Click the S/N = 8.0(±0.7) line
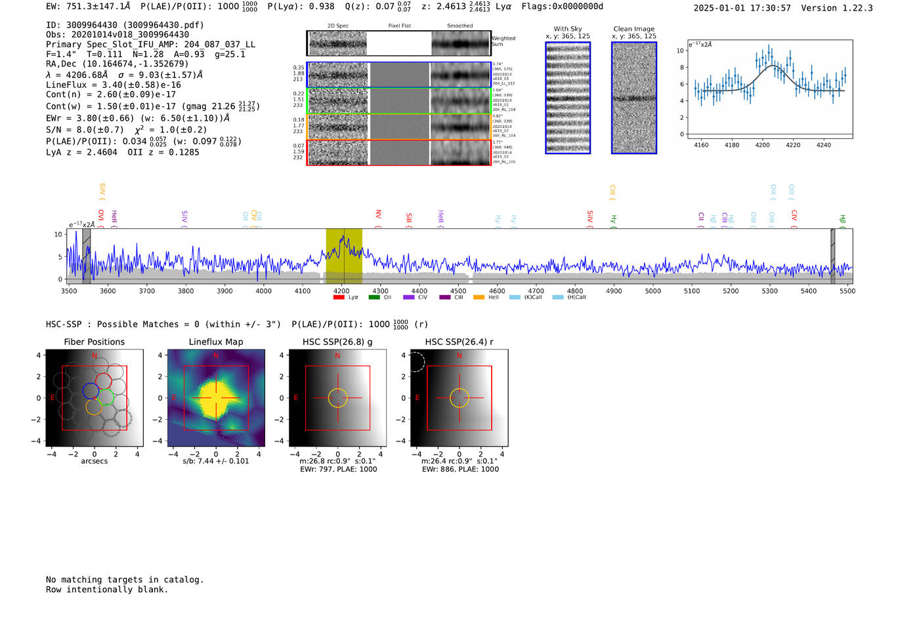The width and height of the screenshot is (919, 625). coord(126,129)
